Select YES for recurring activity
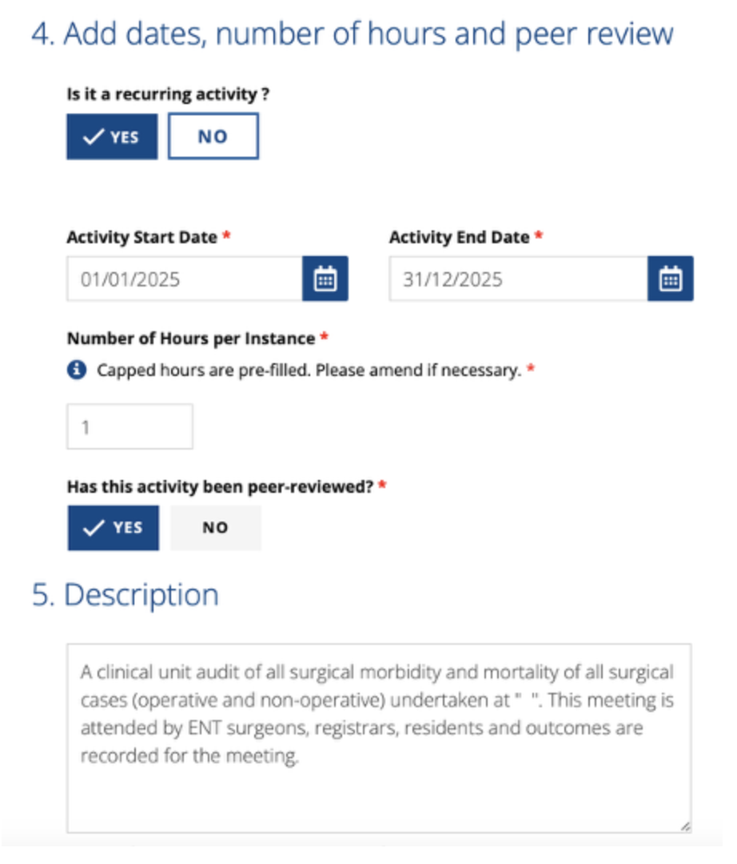This screenshot has width=737, height=864. (112, 137)
